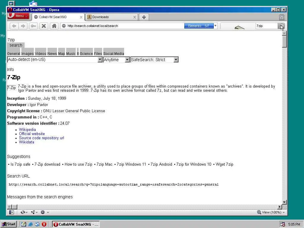
Task: Click the scheduler tray icon near clock
Action: (283, 224)
